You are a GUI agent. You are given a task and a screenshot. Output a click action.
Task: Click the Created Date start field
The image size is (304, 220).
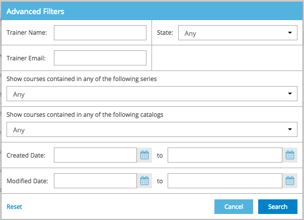coord(95,155)
